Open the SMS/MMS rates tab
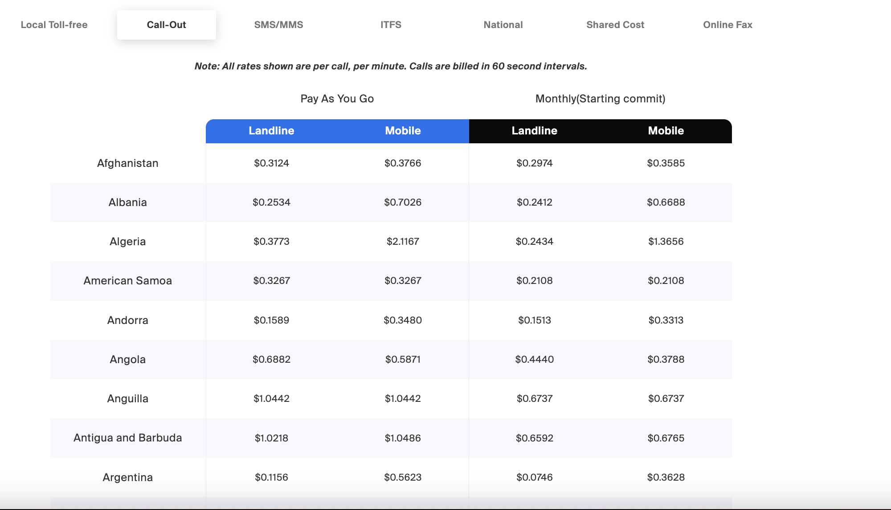This screenshot has width=891, height=510. click(279, 25)
